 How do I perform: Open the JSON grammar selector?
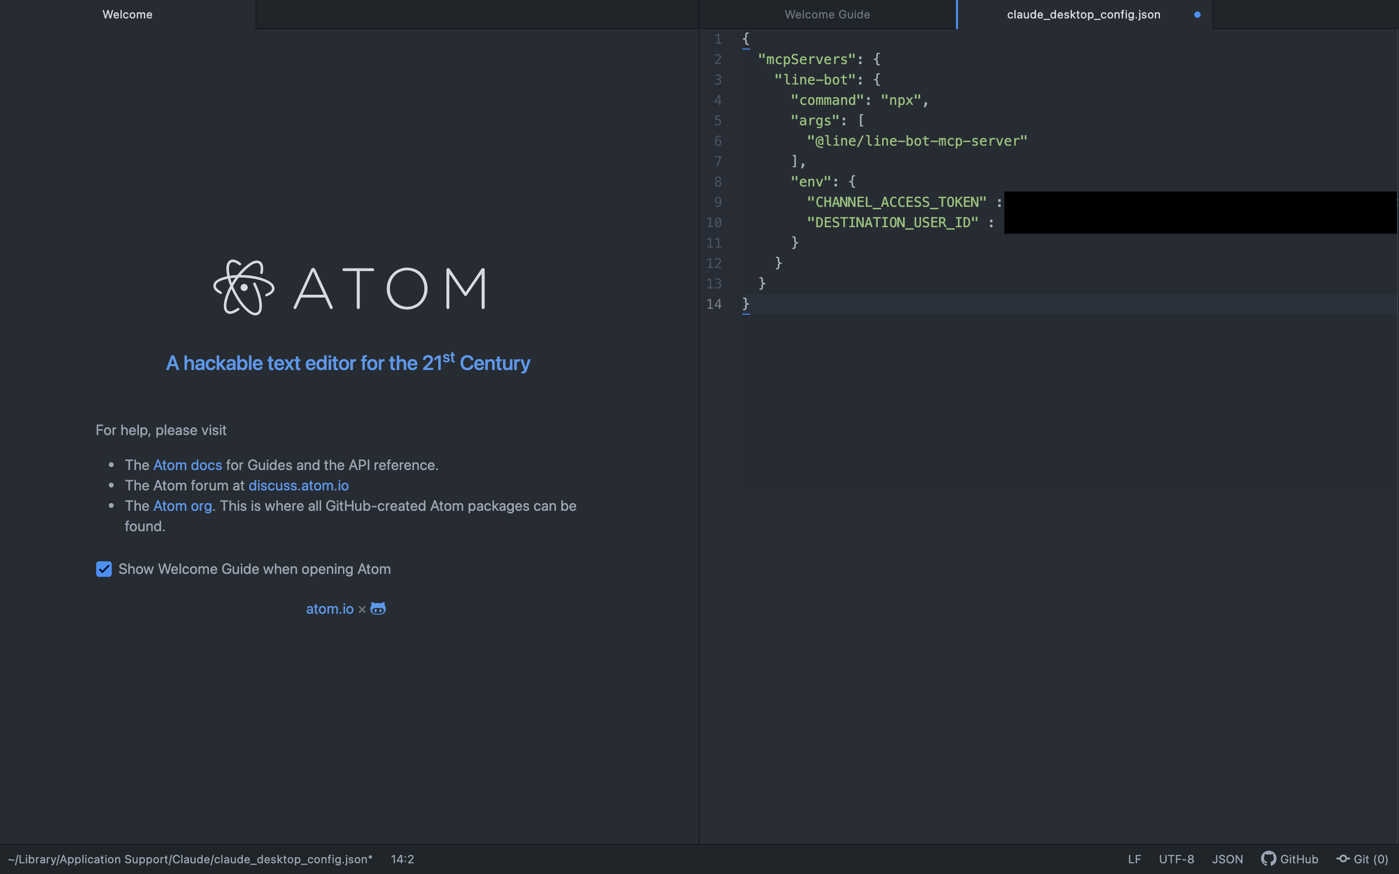pyautogui.click(x=1228, y=859)
